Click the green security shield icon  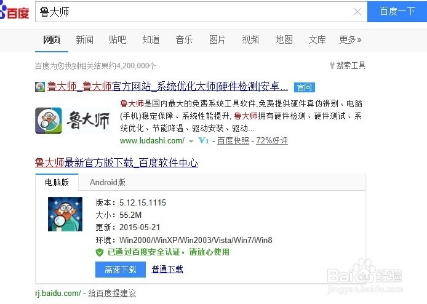tap(100, 252)
